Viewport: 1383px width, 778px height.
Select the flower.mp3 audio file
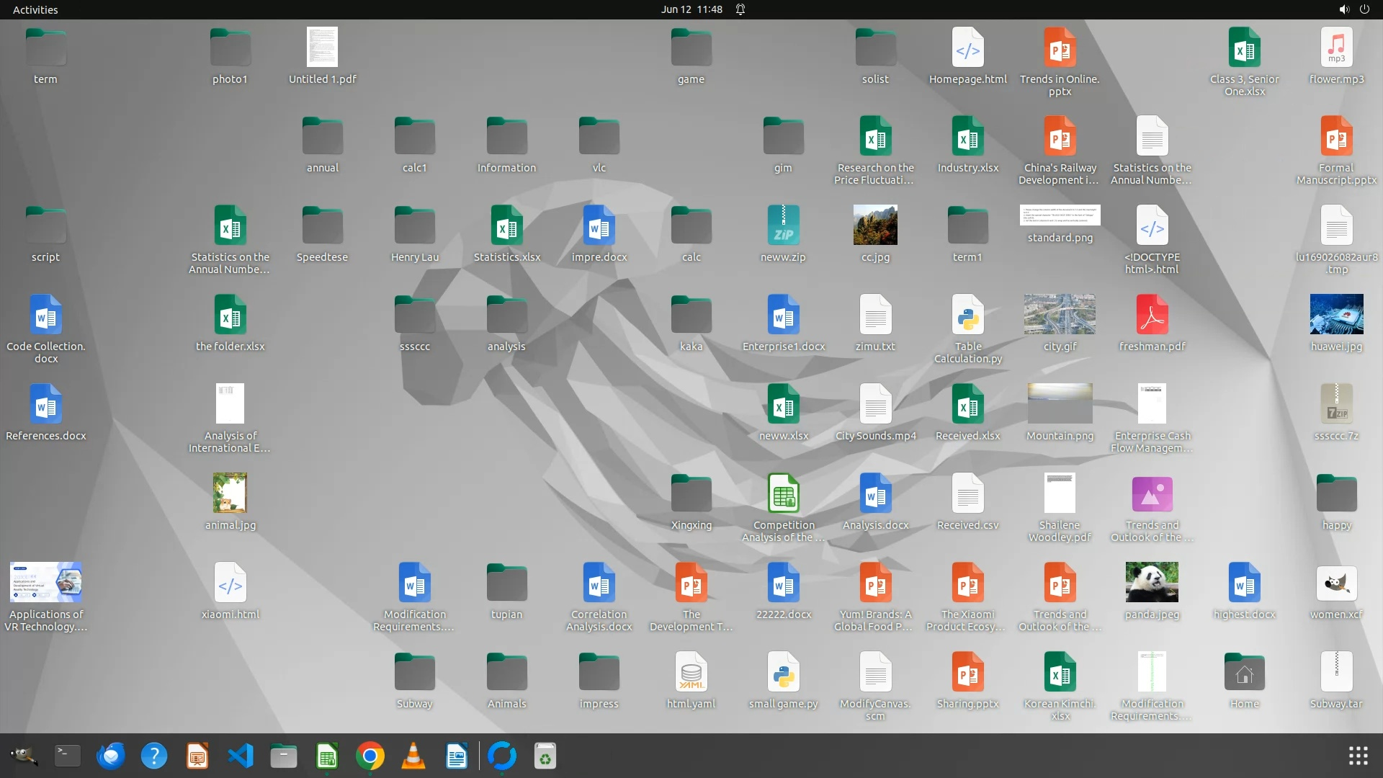[1336, 48]
